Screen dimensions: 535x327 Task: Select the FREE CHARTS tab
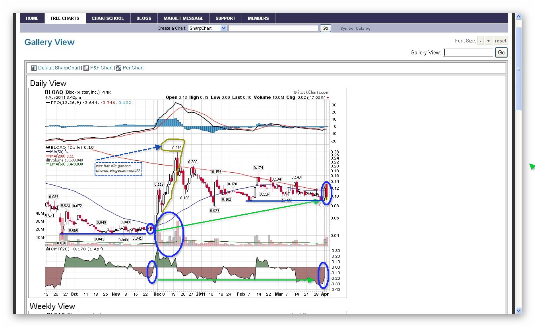[x=65, y=18]
